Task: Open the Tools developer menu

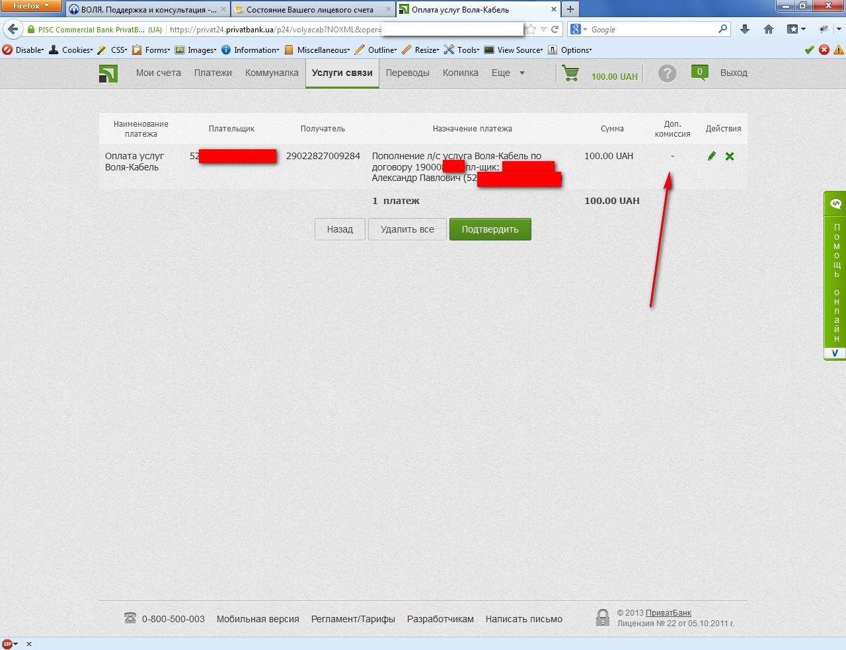Action: 462,50
